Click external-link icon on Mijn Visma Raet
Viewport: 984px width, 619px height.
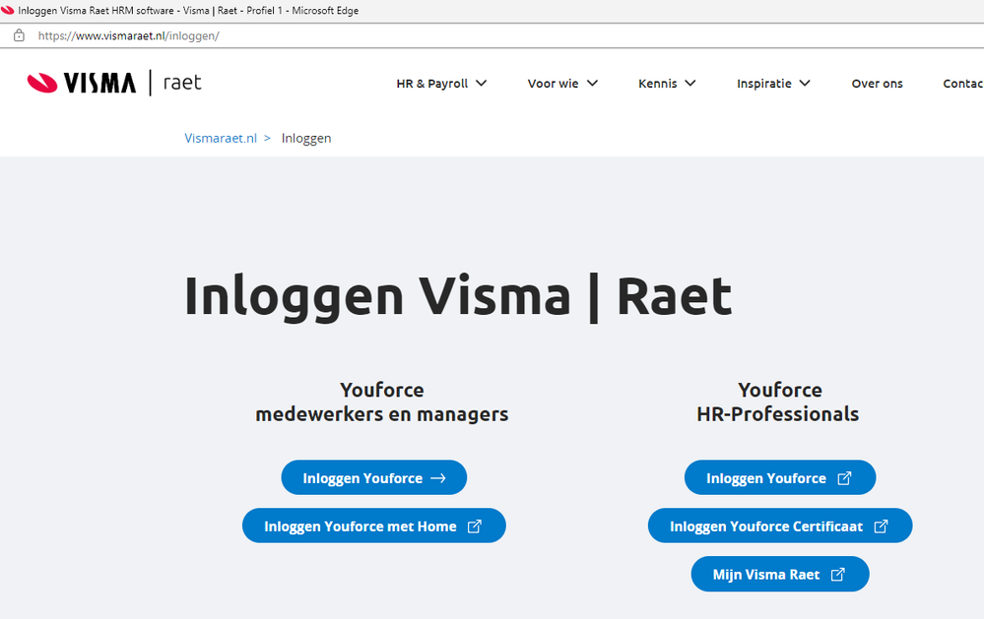click(838, 575)
